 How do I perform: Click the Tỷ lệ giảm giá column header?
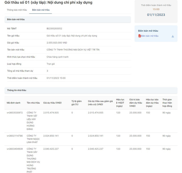click(x=76, y=103)
